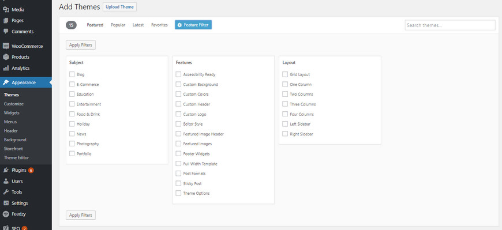502x230 pixels.
Task: Click the bottom Apply Filters button
Action: 81,215
